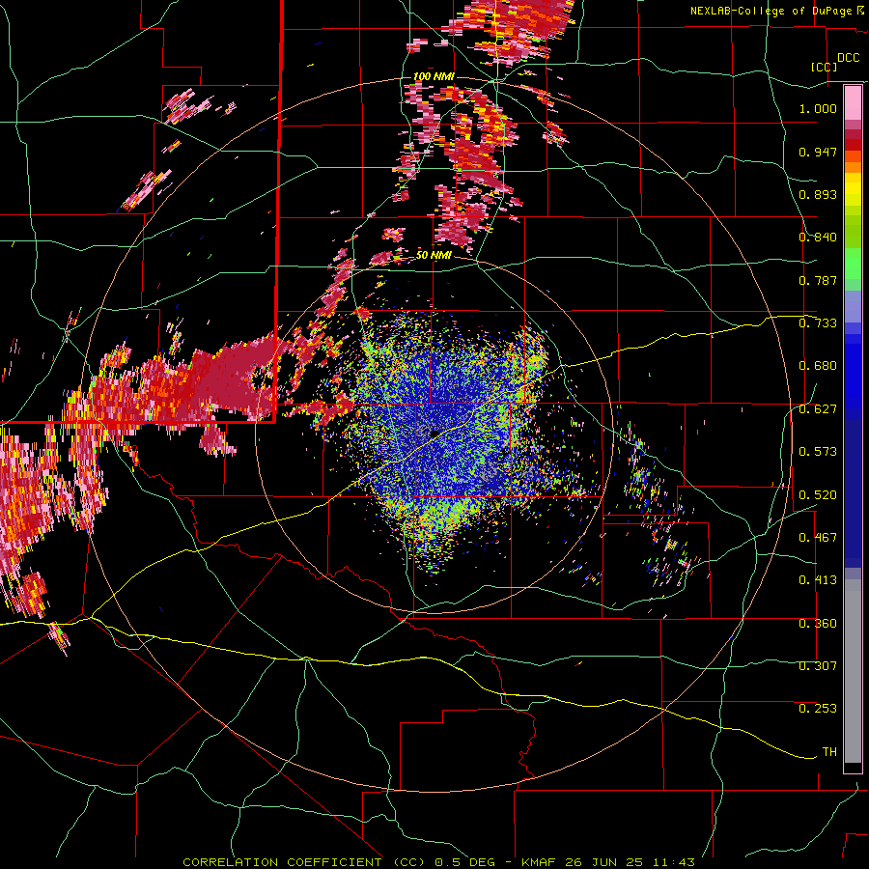Image resolution: width=869 pixels, height=869 pixels.
Task: Click the 0.307 legend value
Action: pyautogui.click(x=818, y=666)
